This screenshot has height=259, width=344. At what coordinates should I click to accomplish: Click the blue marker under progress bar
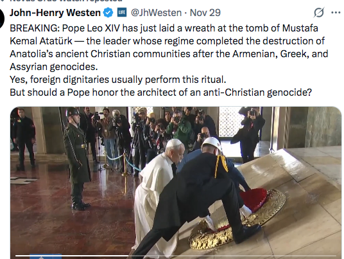pos(46,256)
